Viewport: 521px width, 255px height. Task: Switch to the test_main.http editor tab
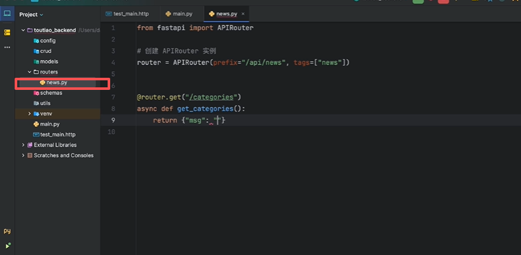click(127, 14)
